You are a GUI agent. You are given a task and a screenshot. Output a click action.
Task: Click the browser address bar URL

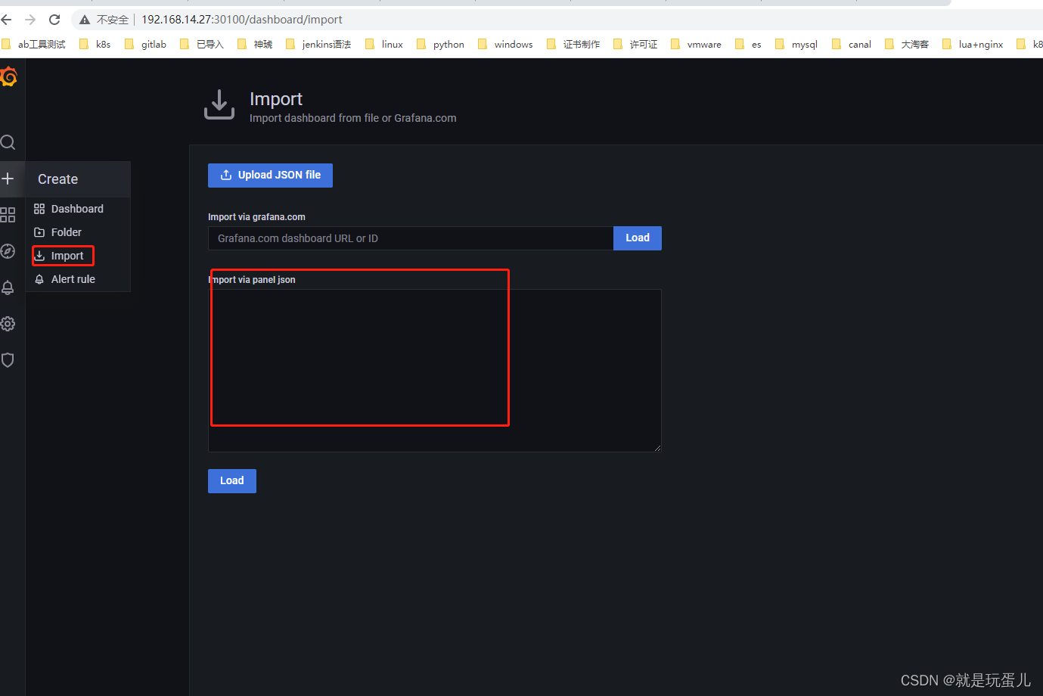point(241,20)
